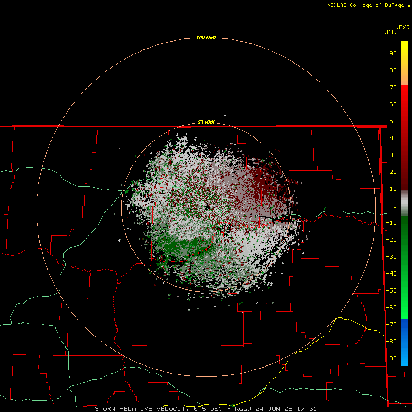Click the 50 NMI range ring label

coord(206,122)
